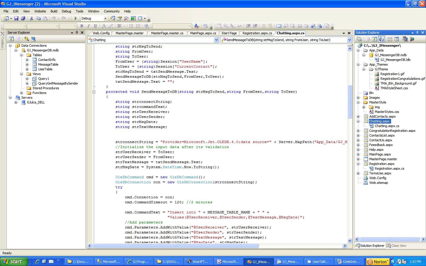Viewport: 426px width, 266px height.
Task: Open ASP.NET Configuration icon in Solution Explorer
Action: click(x=412, y=39)
